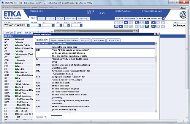Switch to the SVW market tab
The image size is (190, 124).
[x=19, y=33]
